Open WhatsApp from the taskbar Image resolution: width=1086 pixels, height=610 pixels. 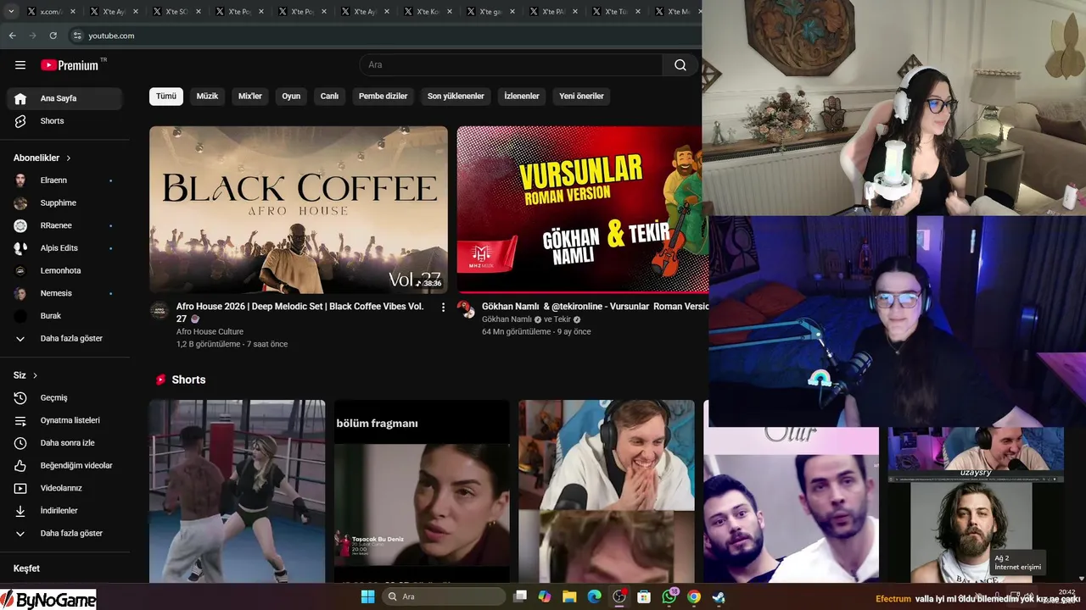(x=669, y=596)
